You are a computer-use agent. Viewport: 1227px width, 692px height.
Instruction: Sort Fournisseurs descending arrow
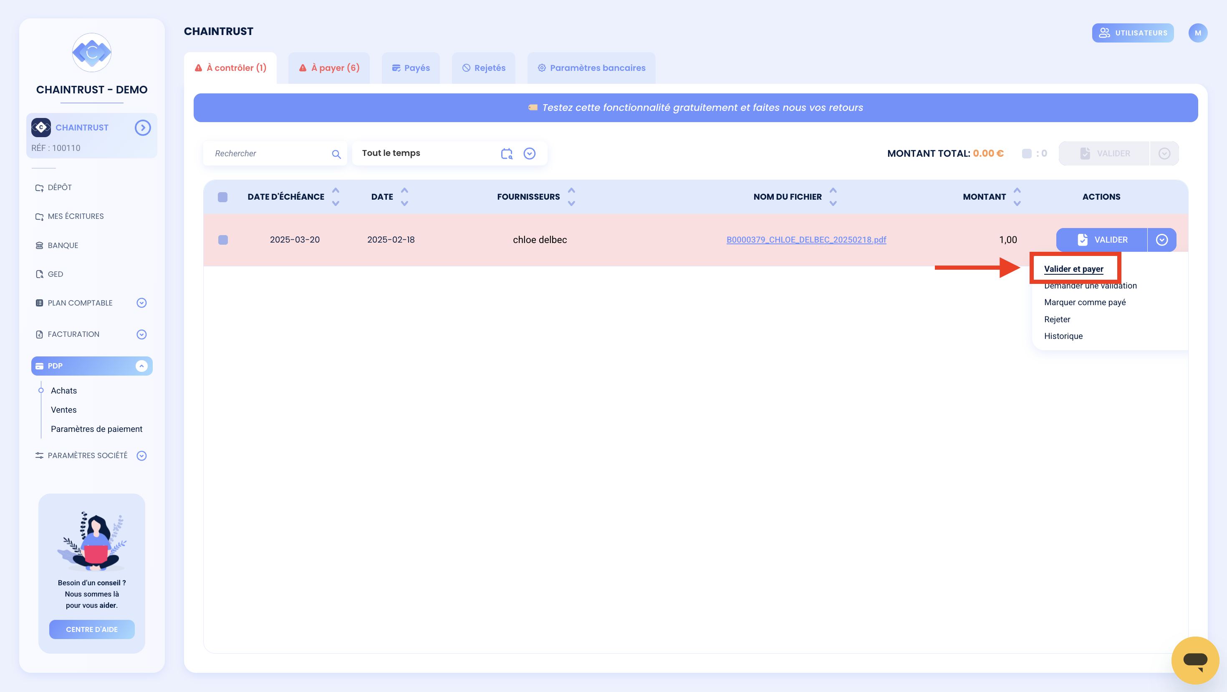click(x=571, y=203)
